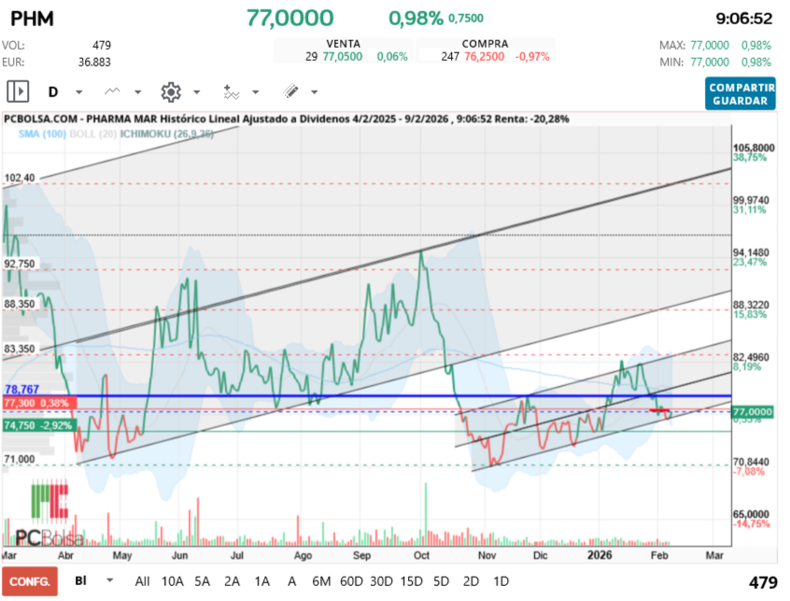
Task: Open the line chart type icon
Action: coord(113,92)
